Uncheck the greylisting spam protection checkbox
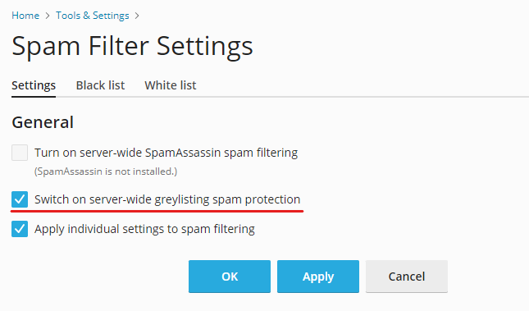Screen dimensions: 529x311 click(x=20, y=199)
